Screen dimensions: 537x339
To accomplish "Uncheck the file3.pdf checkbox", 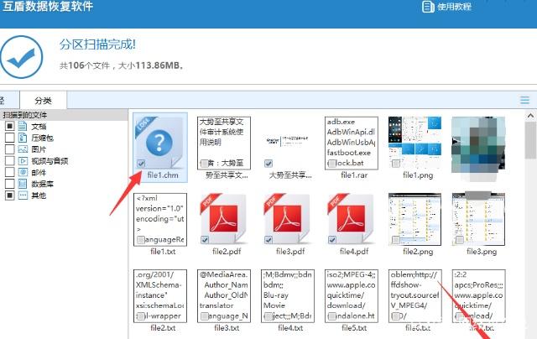I will (x=268, y=240).
